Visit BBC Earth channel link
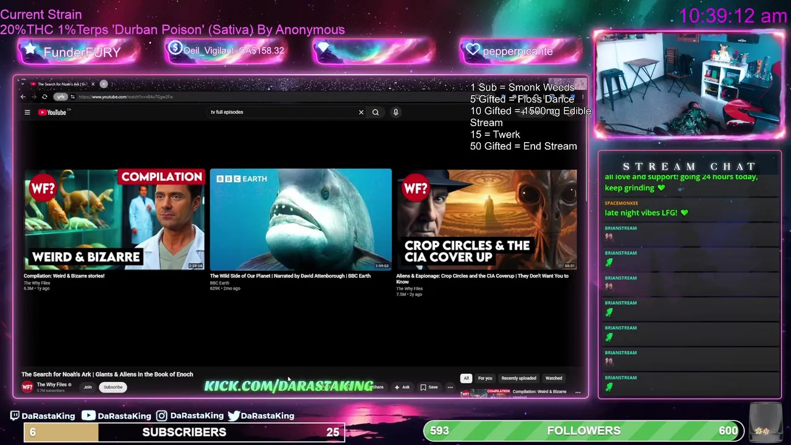The width and height of the screenshot is (791, 445). [x=219, y=283]
